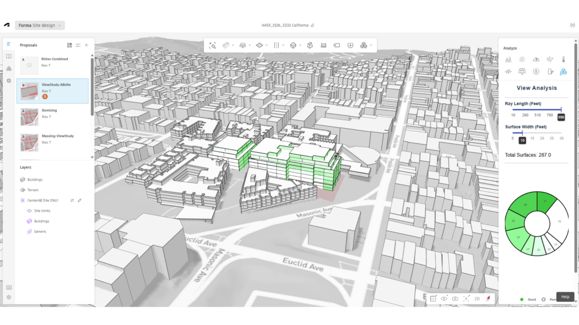The height and width of the screenshot is (325, 579).
Task: Click the compass north arrow icon
Action: (x=487, y=298)
